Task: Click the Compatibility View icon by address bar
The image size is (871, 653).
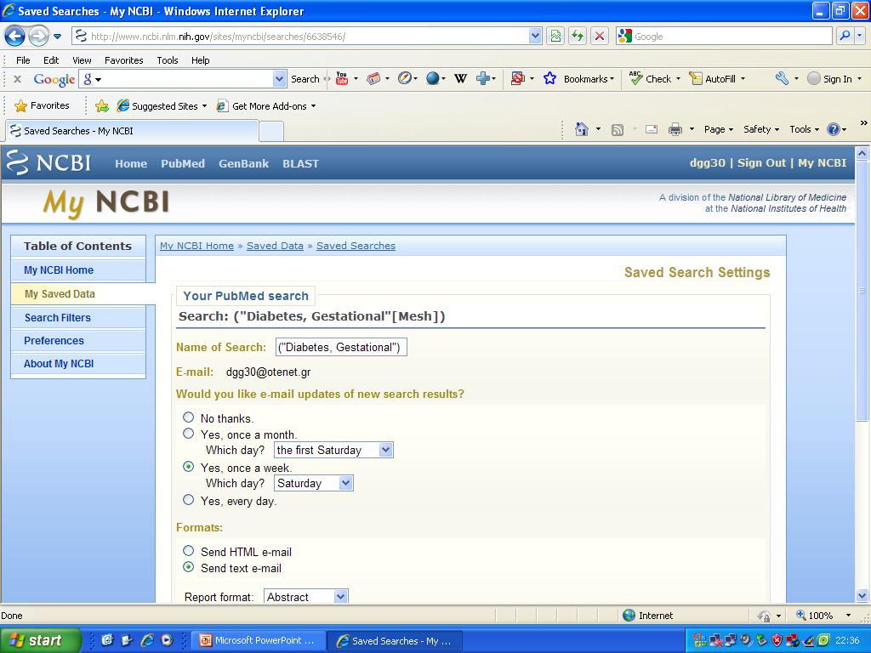Action: pos(555,36)
